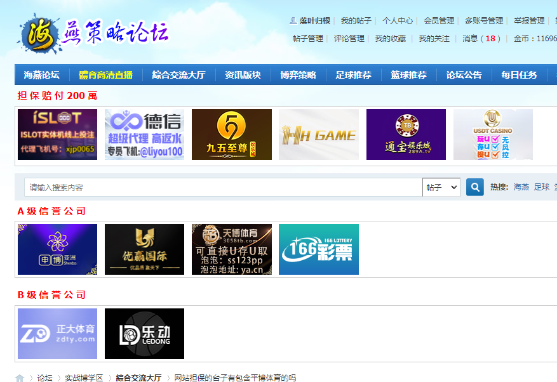Expand the 帖子 search type dropdown

(441, 187)
